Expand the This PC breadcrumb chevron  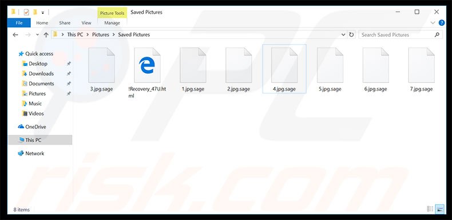tap(88, 34)
